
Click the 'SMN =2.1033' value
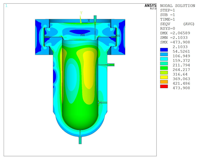(x=174, y=38)
